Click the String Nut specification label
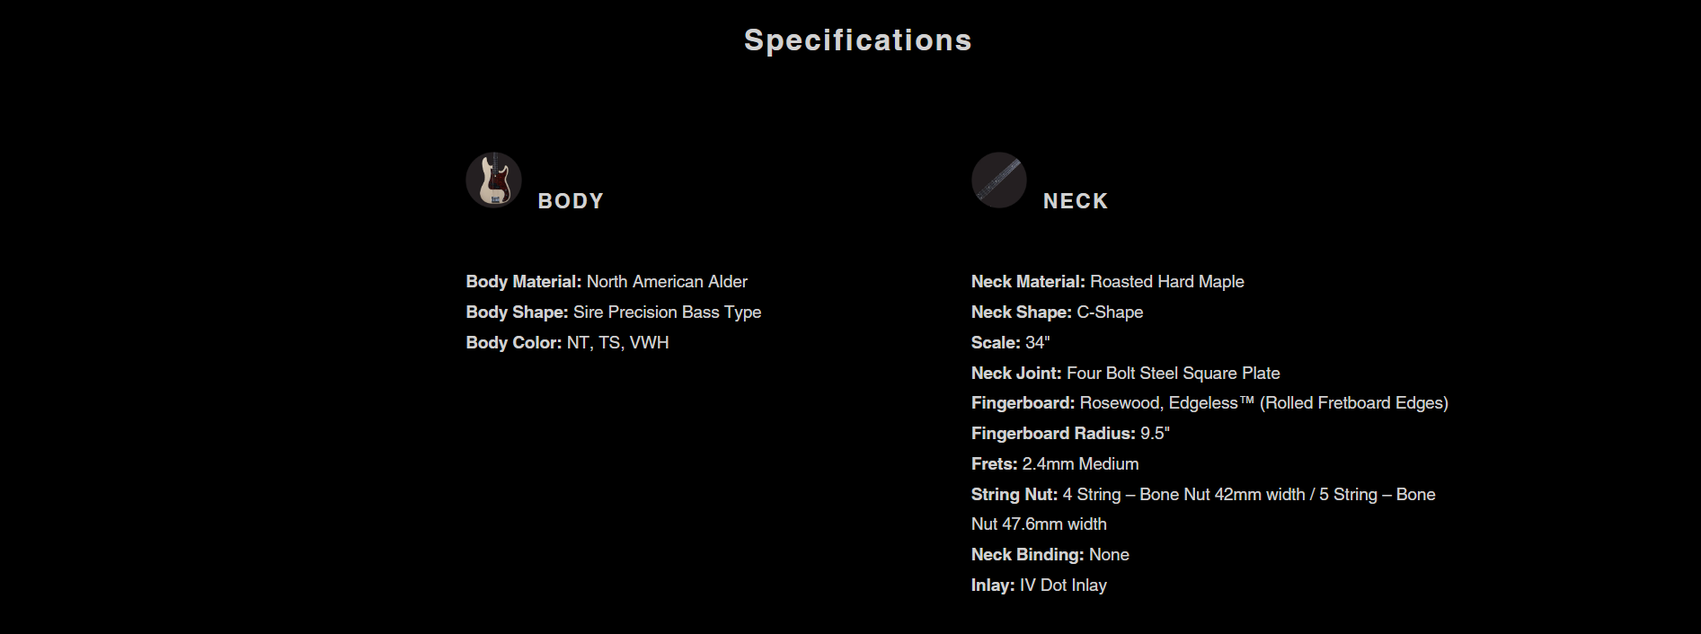The width and height of the screenshot is (1701, 634). 1014,495
